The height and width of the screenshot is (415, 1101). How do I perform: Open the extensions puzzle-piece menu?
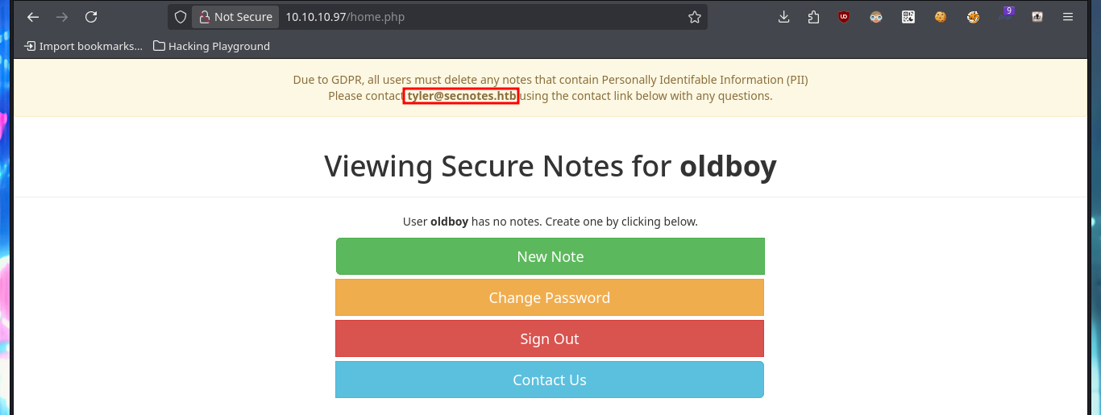click(813, 17)
